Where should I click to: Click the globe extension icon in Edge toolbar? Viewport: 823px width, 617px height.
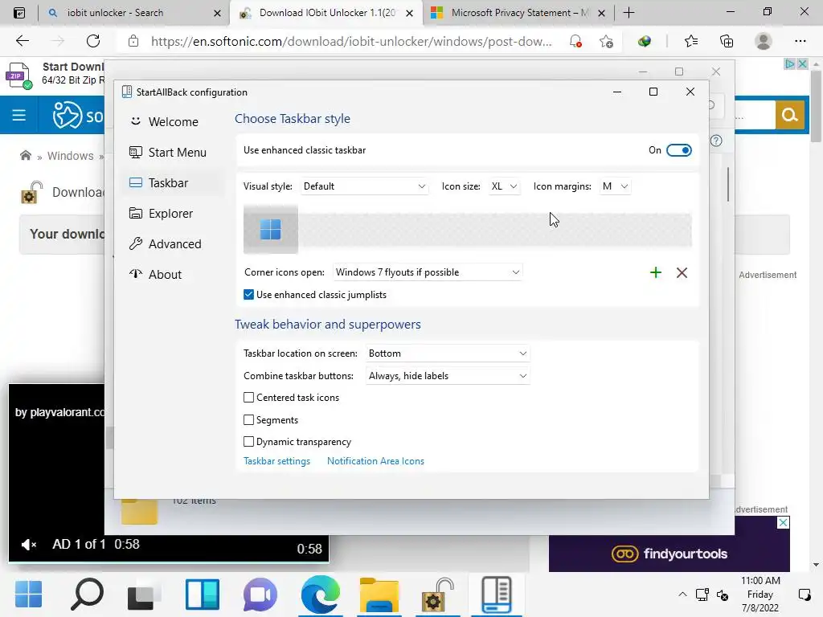(645, 42)
